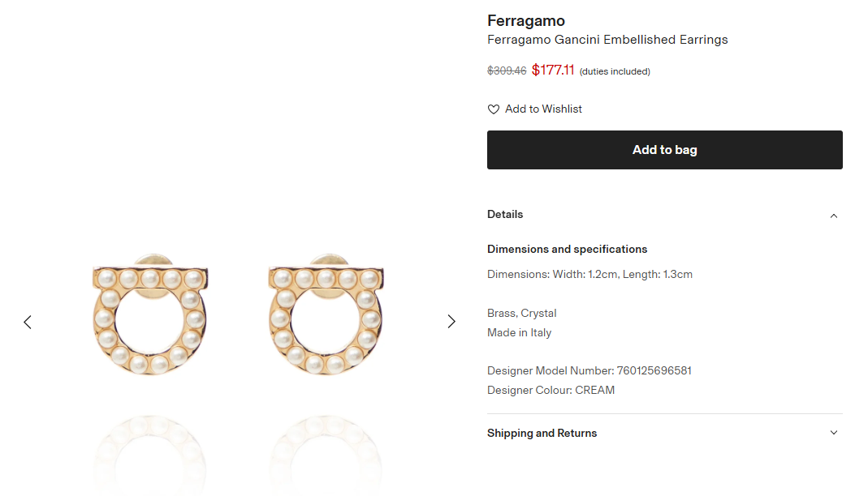The width and height of the screenshot is (855, 496).
Task: Click the left earring in the photo
Action: (149, 317)
